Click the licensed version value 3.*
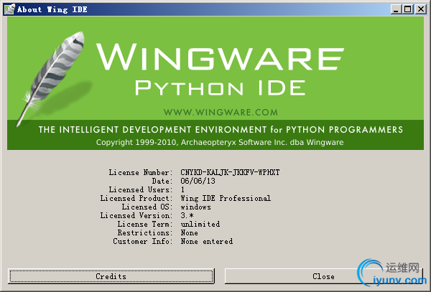 click(187, 215)
